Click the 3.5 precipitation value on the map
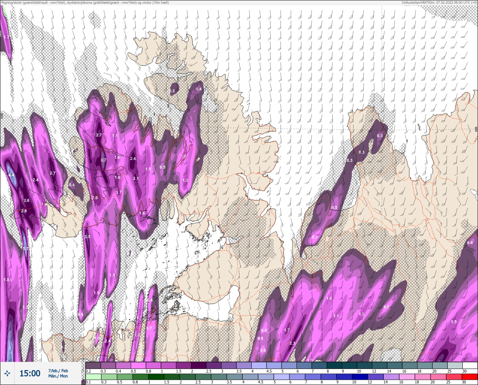478x385 pixels. point(87,237)
